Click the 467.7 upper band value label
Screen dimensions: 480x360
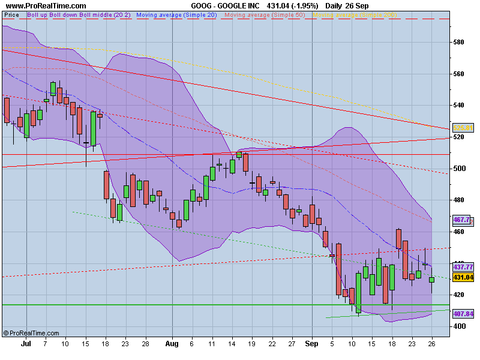pos(461,220)
